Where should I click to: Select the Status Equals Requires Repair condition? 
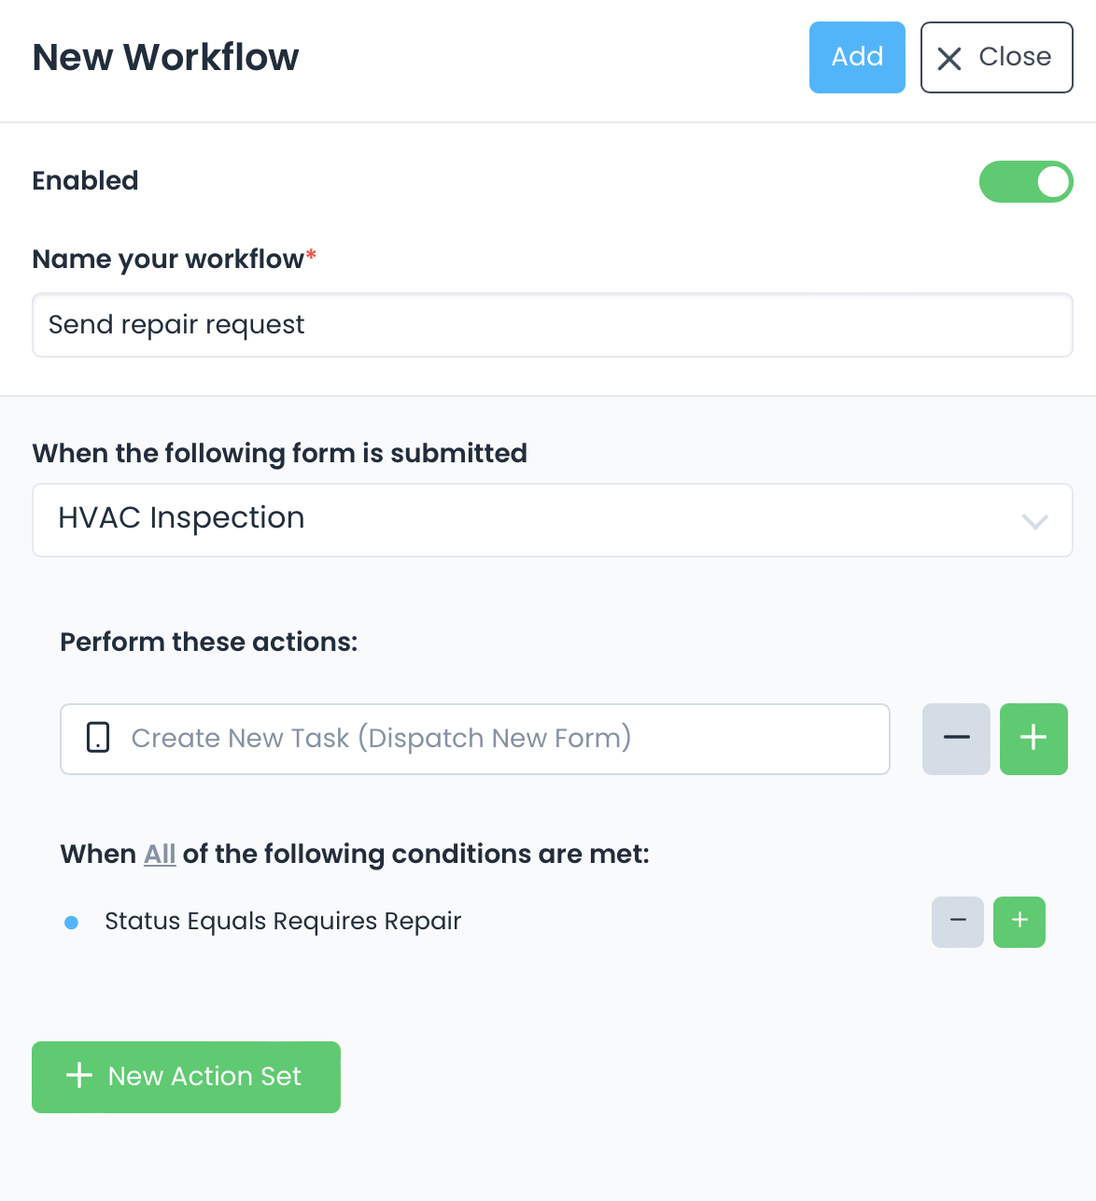pyautogui.click(x=283, y=922)
